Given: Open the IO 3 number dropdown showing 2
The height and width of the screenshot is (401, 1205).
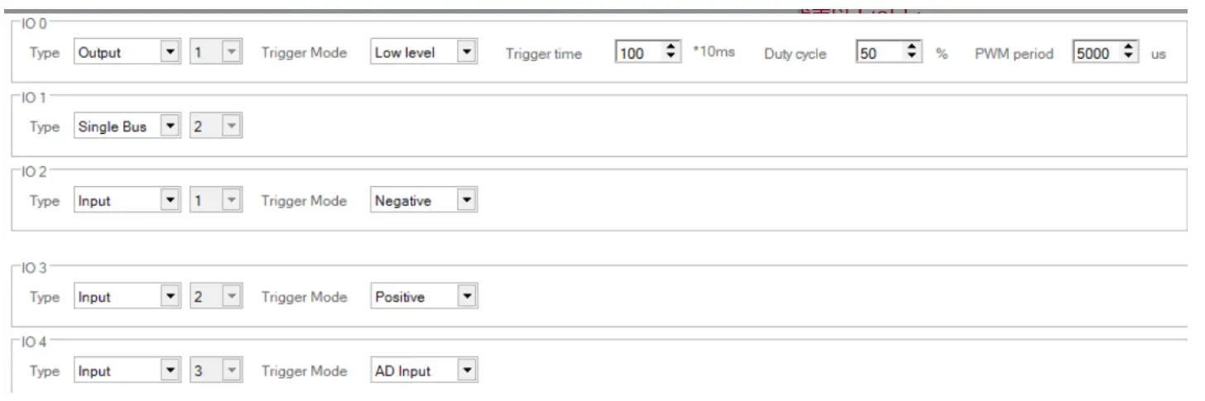Looking at the screenshot, I should pos(216,297).
